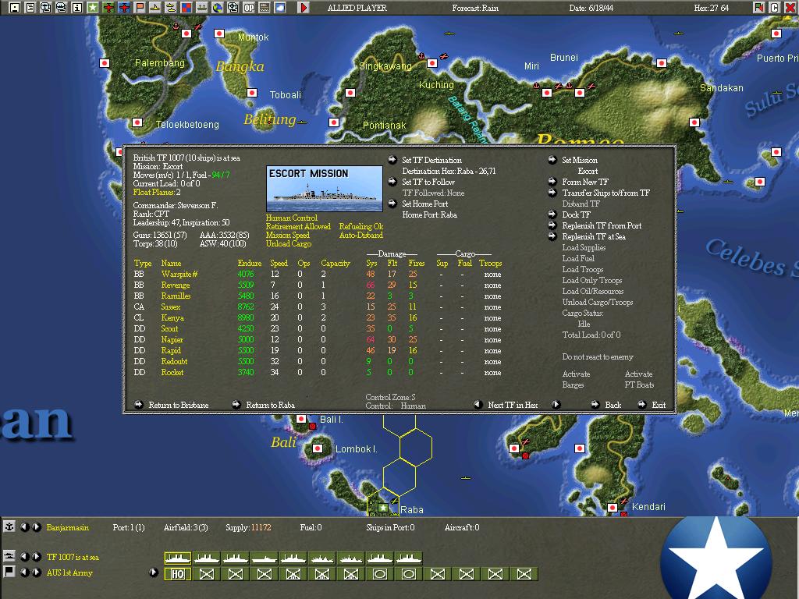Click right arrow just left of AUS 1st Army

click(36, 572)
